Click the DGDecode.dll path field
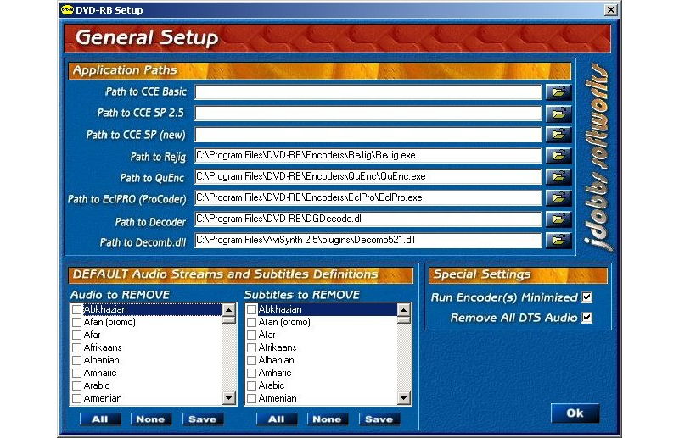679x438 pixels. tap(368, 219)
